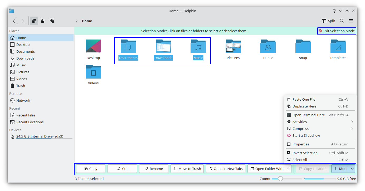Image resolution: width=365 pixels, height=191 pixels.
Task: Select the Pictures folder
Action: point(233,46)
